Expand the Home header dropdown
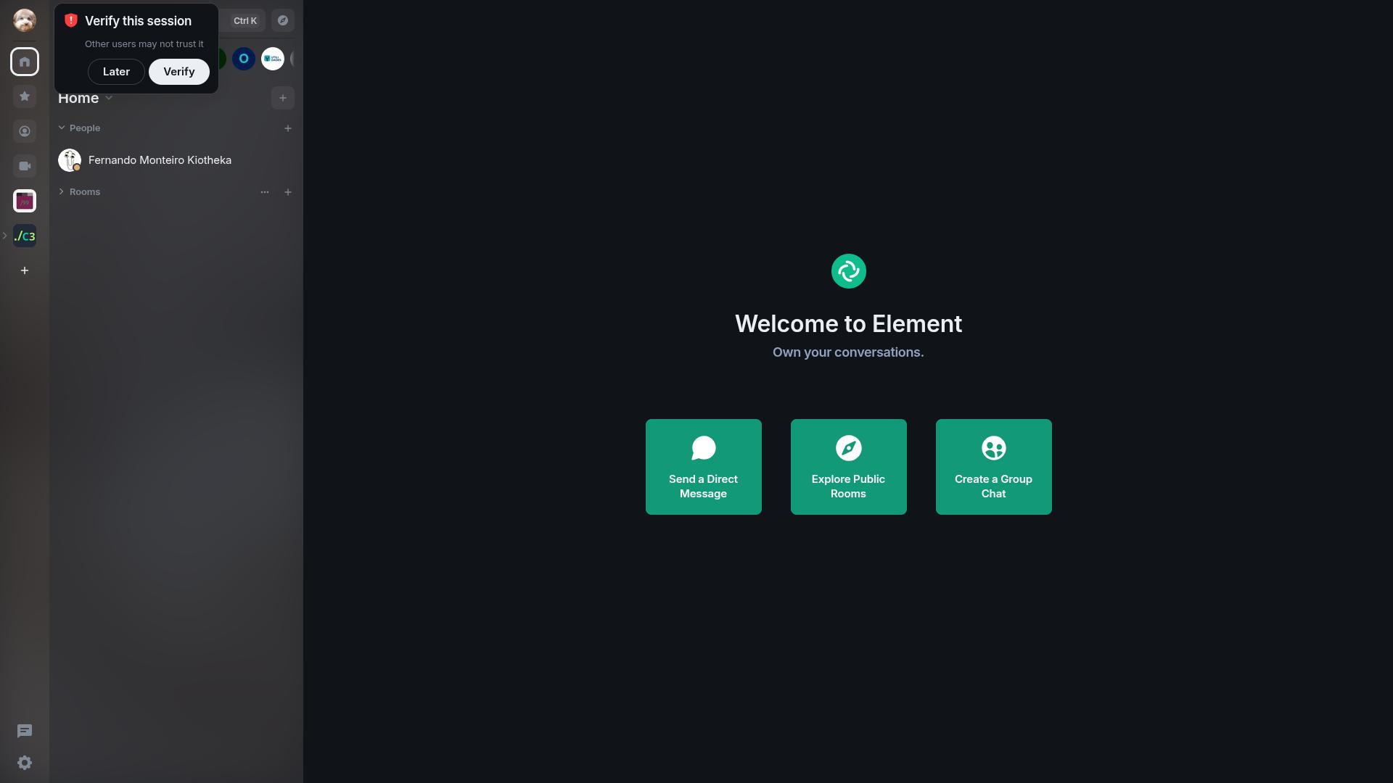The image size is (1393, 783). point(109,98)
